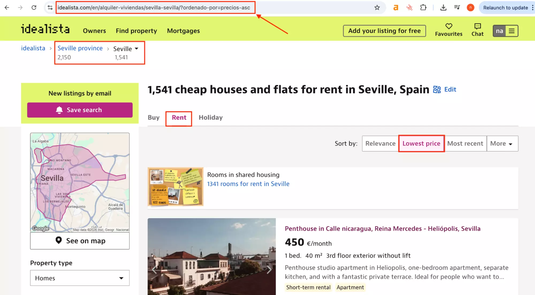
Task: Advance the penthouse photo carousel arrow
Action: pos(269,270)
